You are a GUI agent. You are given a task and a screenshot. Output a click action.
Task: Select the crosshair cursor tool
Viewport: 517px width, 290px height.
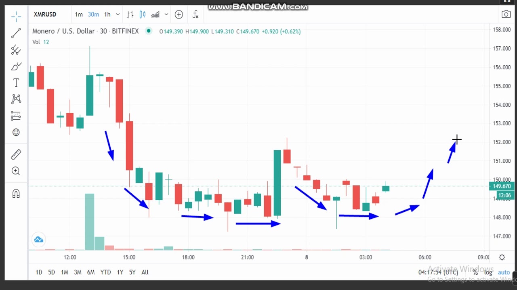click(x=16, y=17)
